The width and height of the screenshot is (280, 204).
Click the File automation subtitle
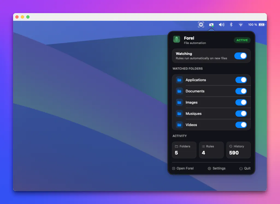(x=195, y=43)
